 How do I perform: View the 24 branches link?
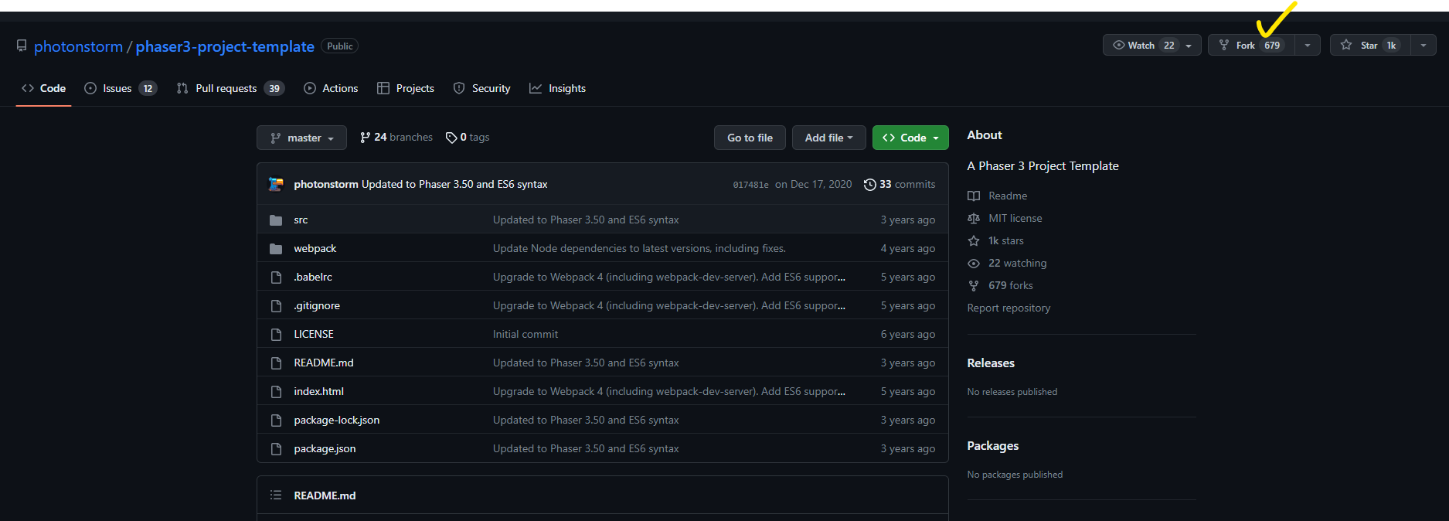tap(396, 138)
